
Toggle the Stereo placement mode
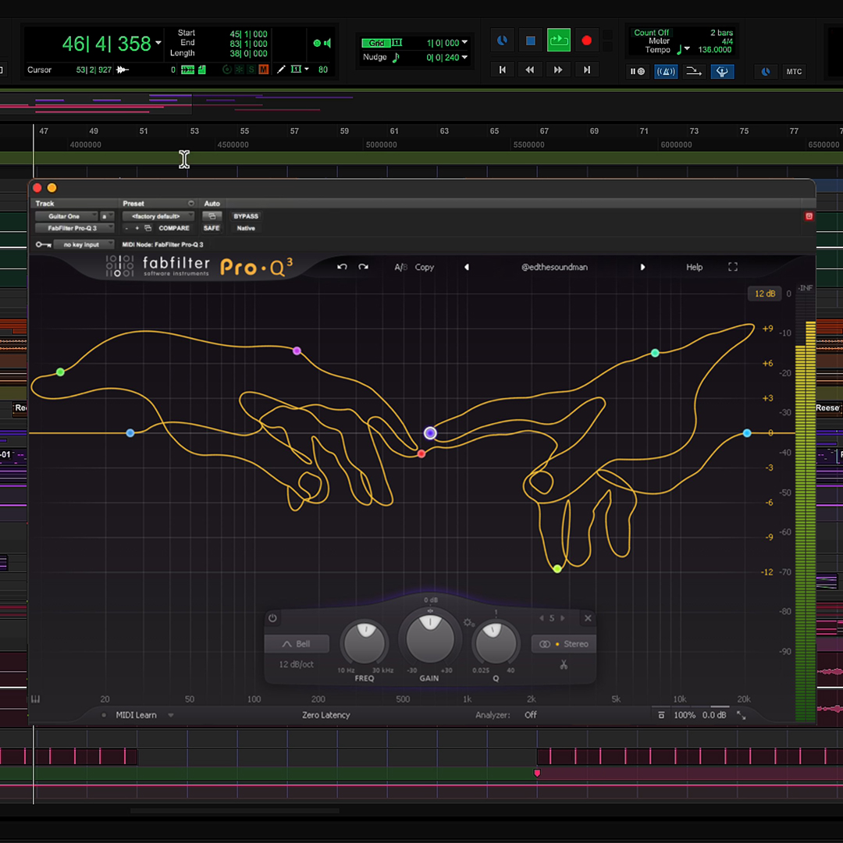coord(564,643)
